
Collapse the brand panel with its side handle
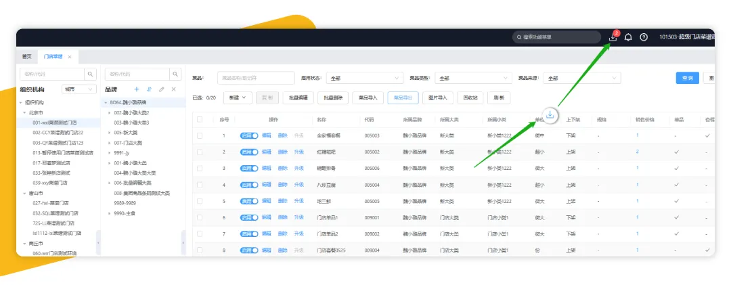pyautogui.click(x=183, y=243)
